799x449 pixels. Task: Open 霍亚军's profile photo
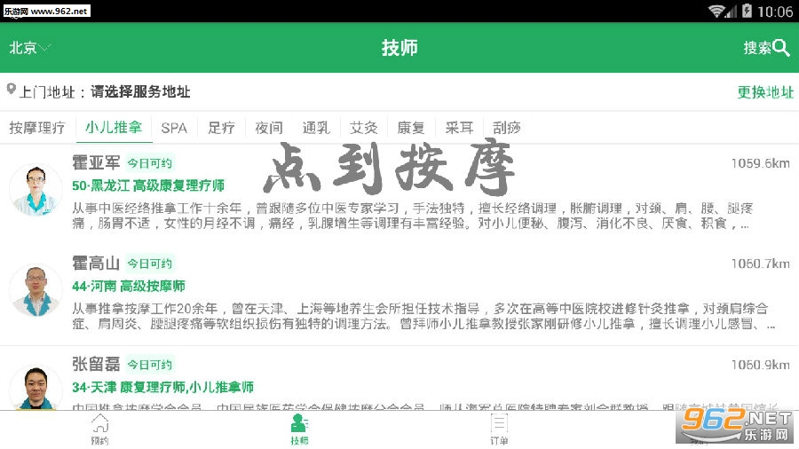(x=36, y=190)
